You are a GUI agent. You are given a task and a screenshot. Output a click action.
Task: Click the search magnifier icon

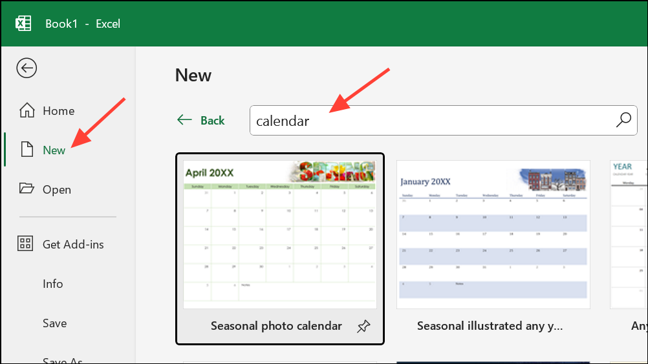[x=623, y=120]
